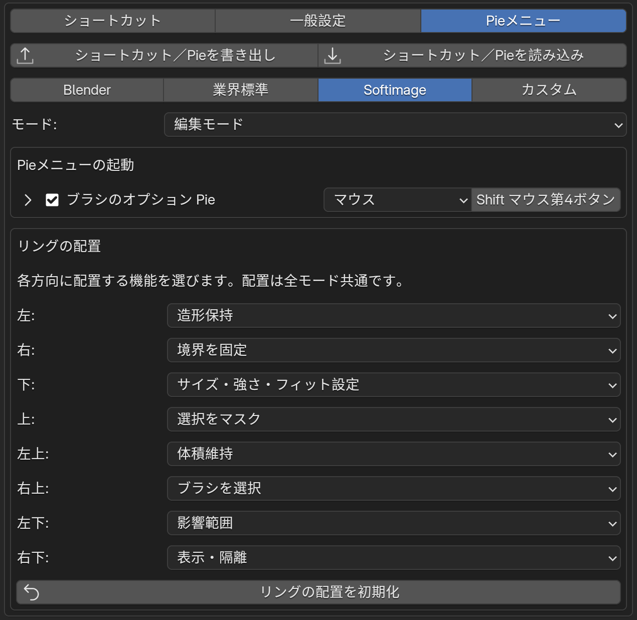The height and width of the screenshot is (620, 637).
Task: Open the 右下 dropdown showing 表示・隔離
Action: pyautogui.click(x=394, y=558)
